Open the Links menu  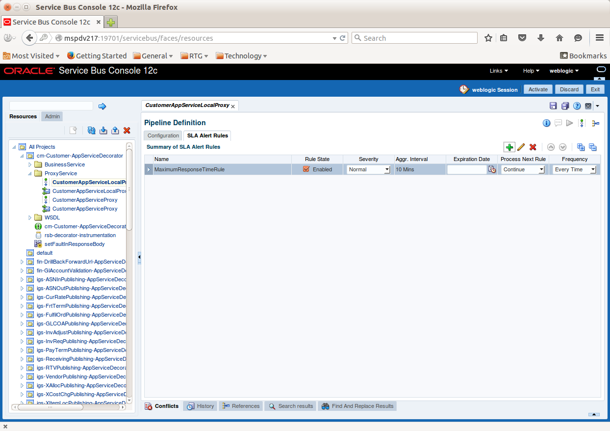coord(499,71)
